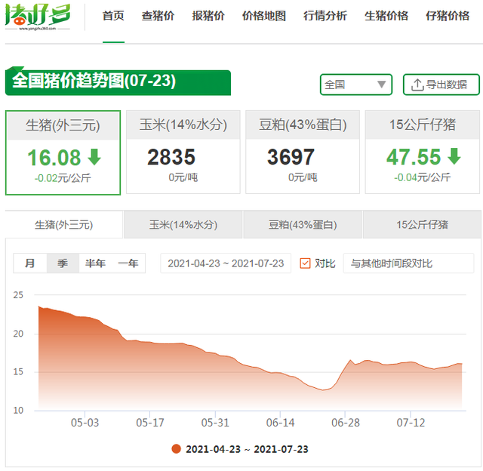The height and width of the screenshot is (471, 483).
Task: Switch to the 玉米(14%水分) chart tab
Action: [183, 225]
